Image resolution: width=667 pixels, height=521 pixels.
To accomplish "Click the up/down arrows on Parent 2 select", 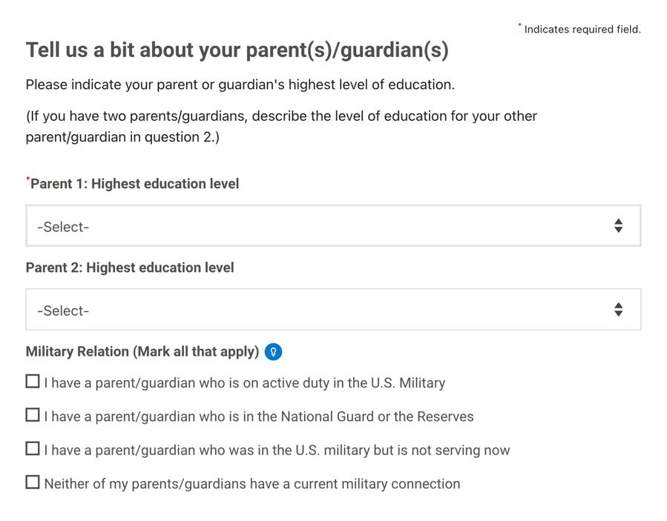I will point(618,309).
